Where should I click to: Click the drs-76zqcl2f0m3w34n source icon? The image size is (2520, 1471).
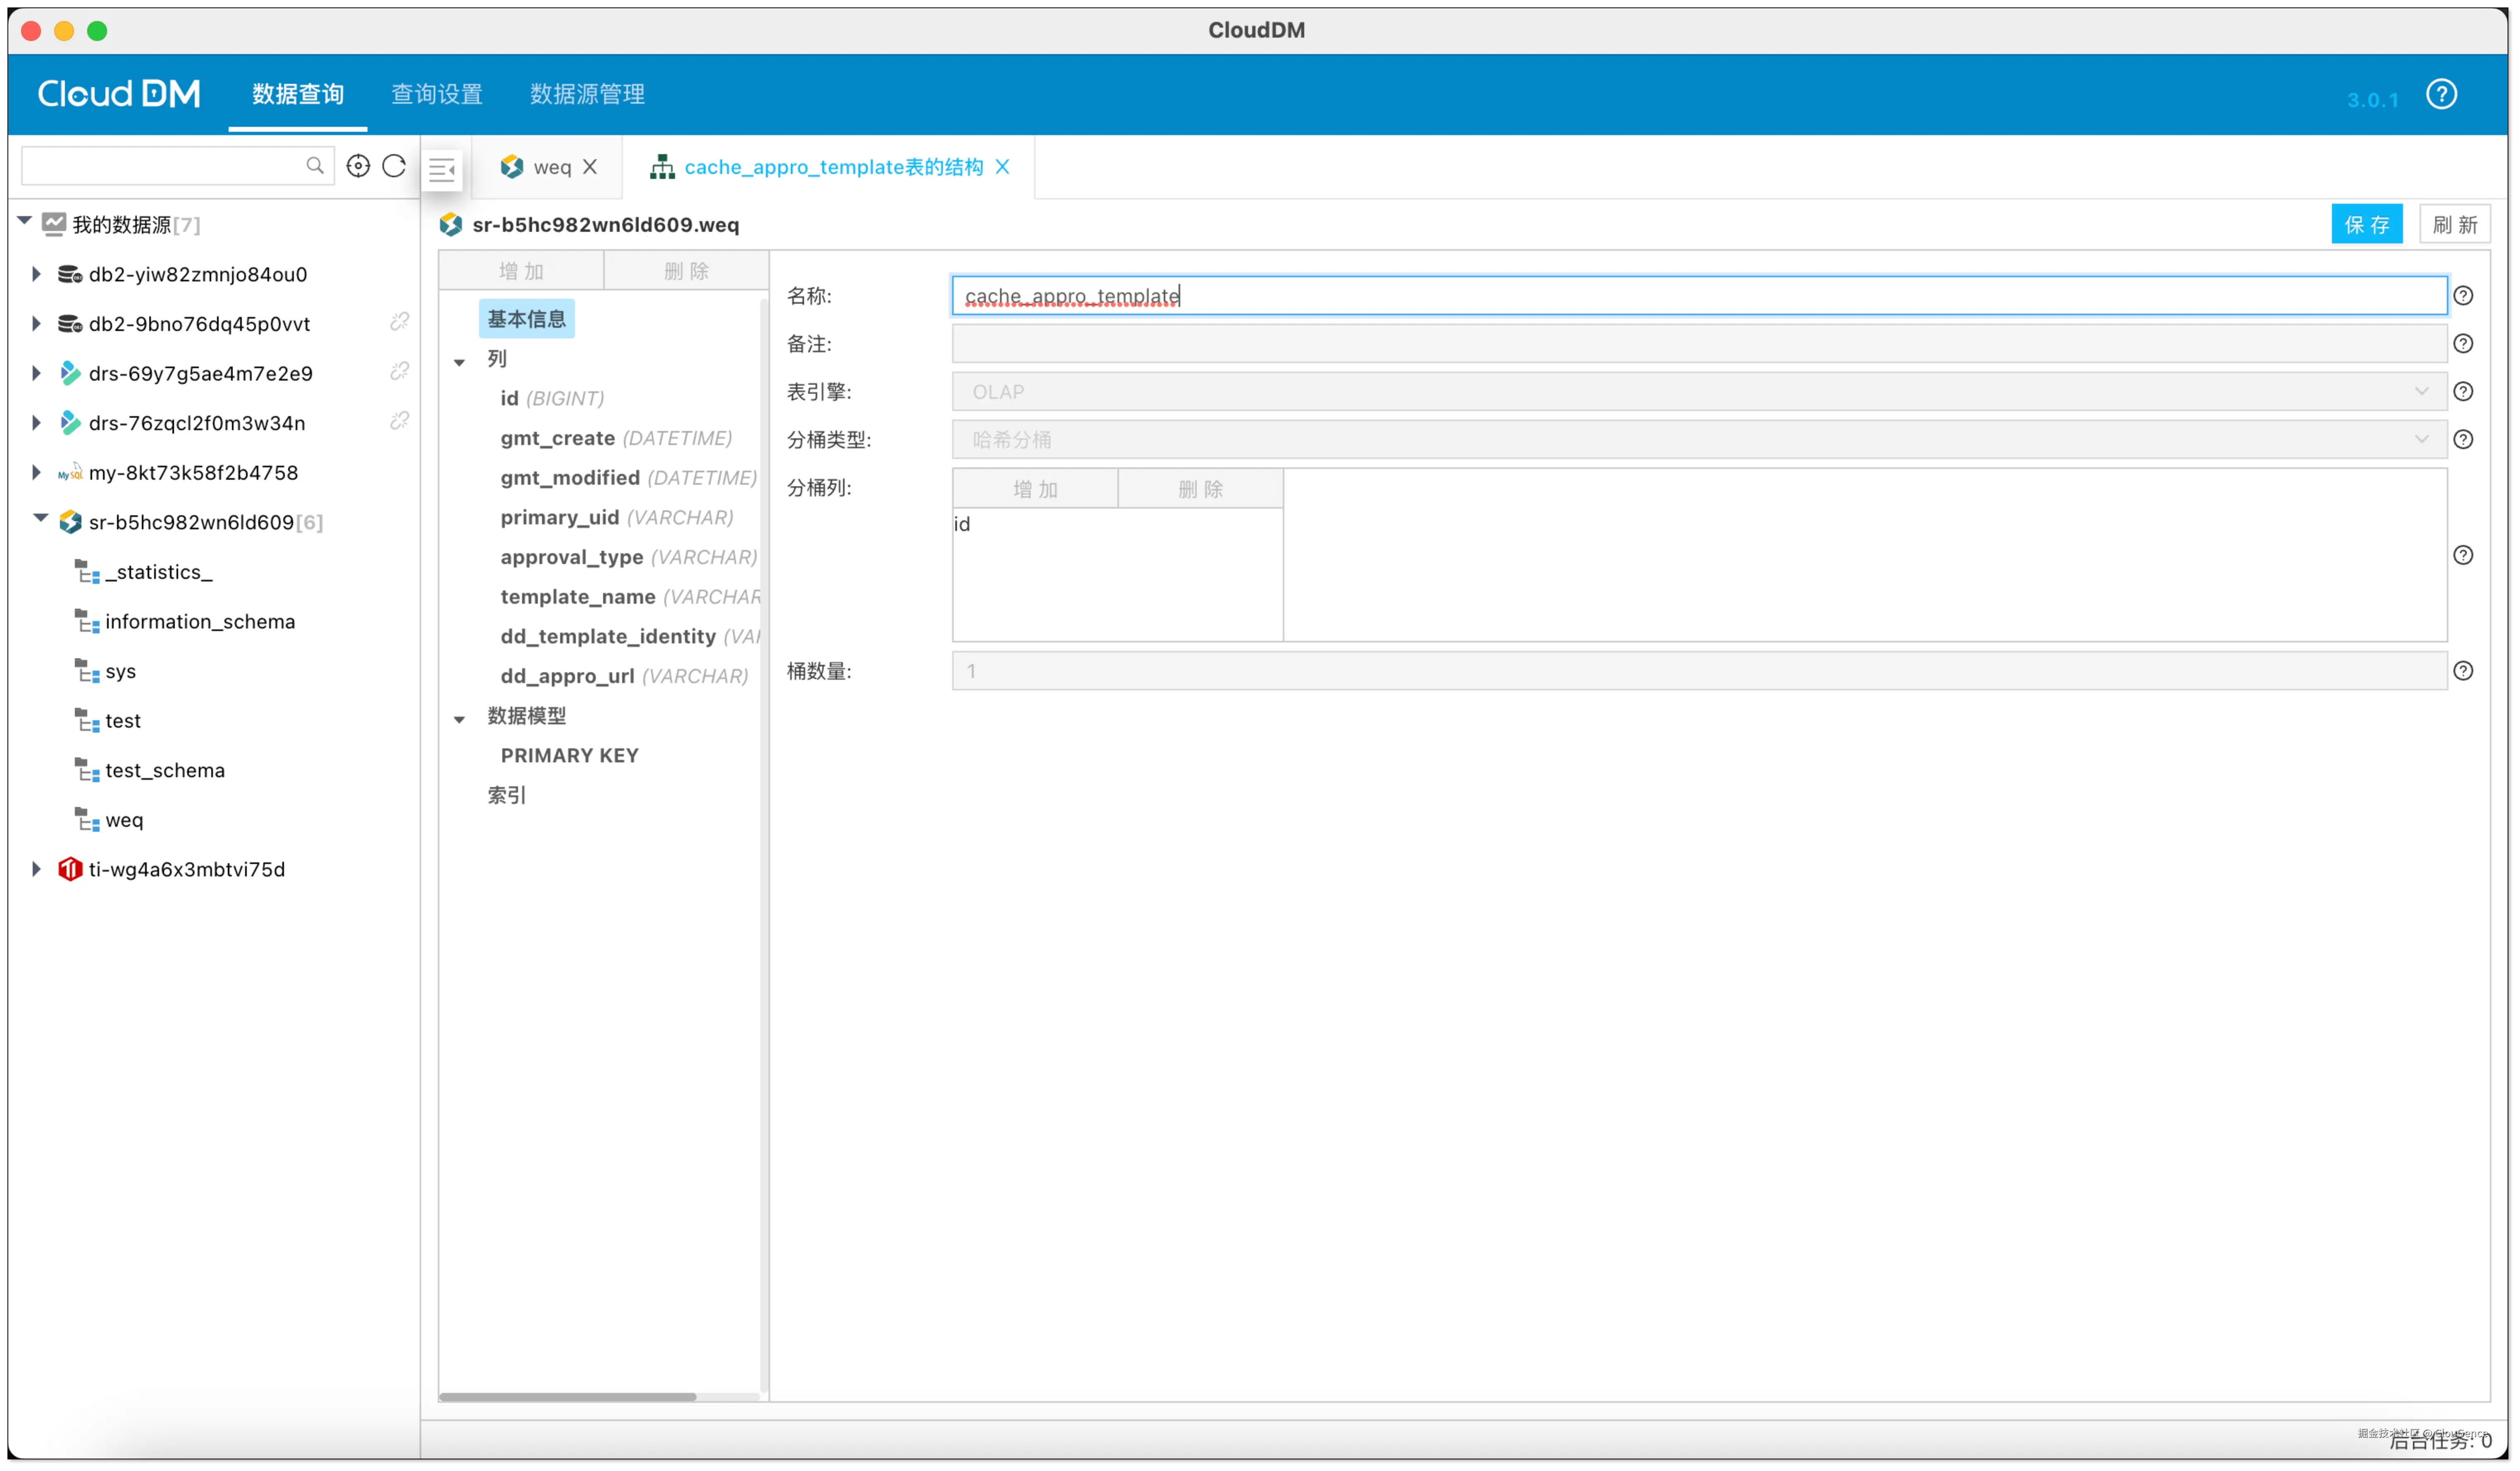(x=69, y=423)
